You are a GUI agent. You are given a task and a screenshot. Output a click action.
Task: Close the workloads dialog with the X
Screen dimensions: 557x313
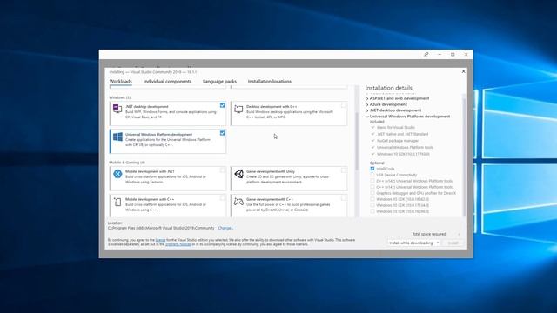(x=463, y=71)
